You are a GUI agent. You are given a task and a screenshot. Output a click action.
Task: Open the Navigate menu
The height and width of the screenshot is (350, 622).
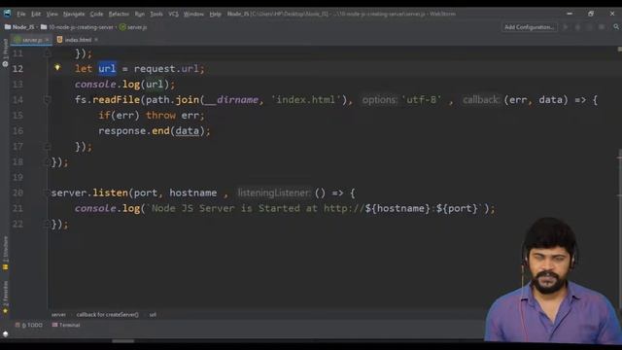point(74,14)
